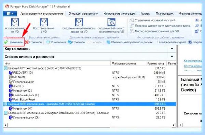The width and height of the screenshot is (205, 135).
Task: Select the NO NAME partition icon
Action: 11,77
